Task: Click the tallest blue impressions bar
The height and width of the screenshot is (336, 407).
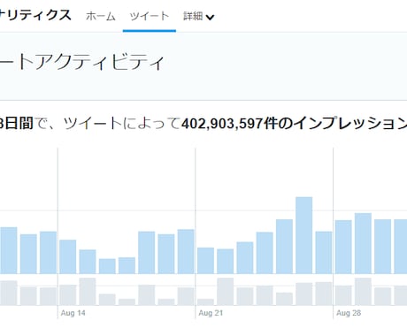Action: click(x=304, y=235)
